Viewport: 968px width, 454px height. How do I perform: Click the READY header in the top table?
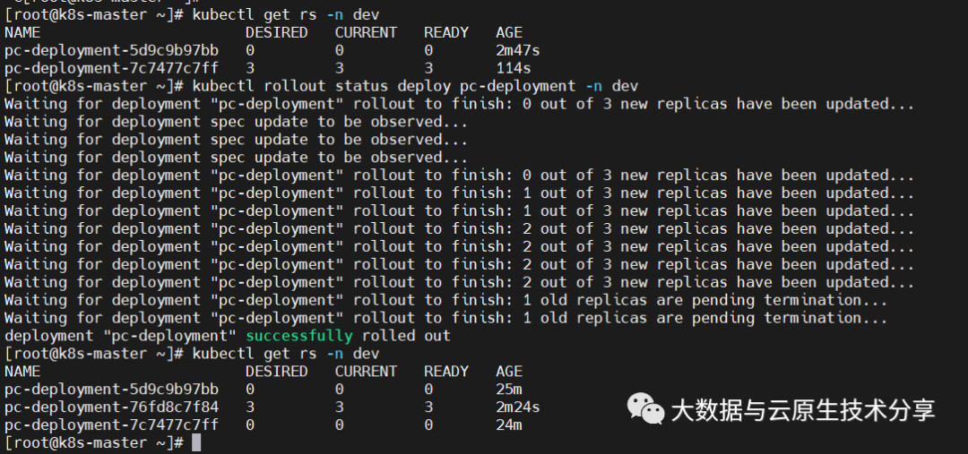click(x=446, y=32)
